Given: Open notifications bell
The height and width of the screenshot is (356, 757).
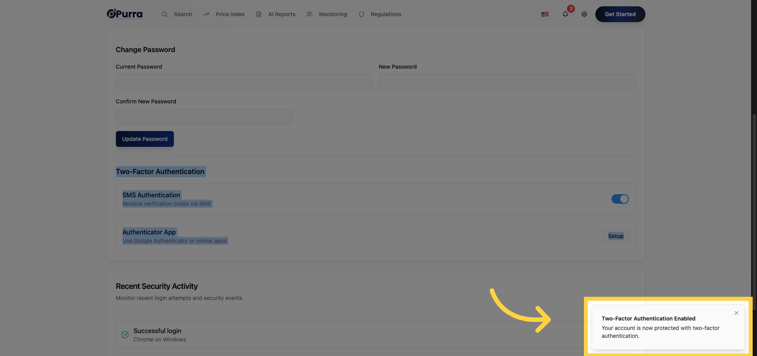Looking at the screenshot, I should (565, 14).
